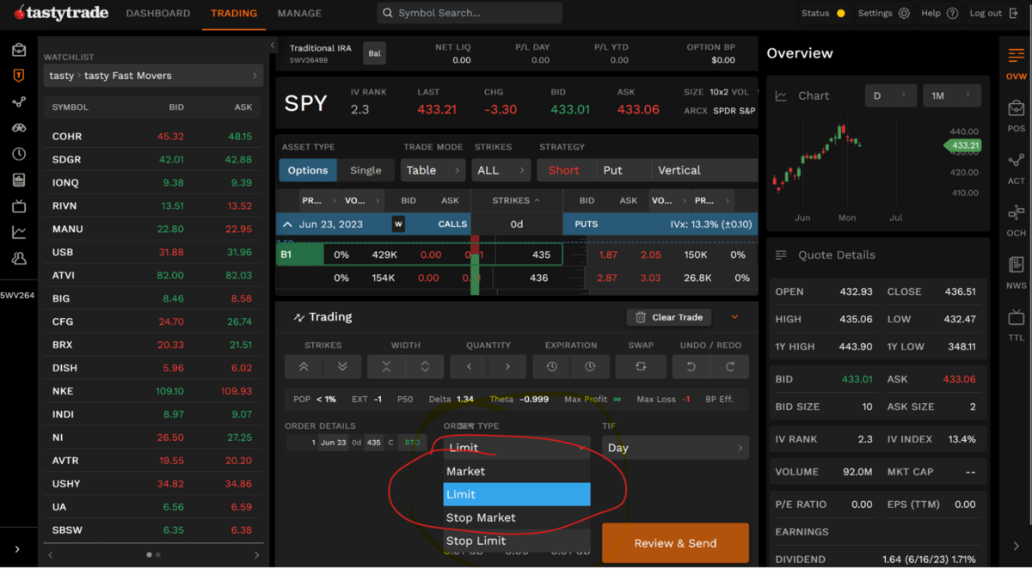Sort strikes using STRIKES column header
This screenshot has width=1032, height=575.
tap(516, 200)
